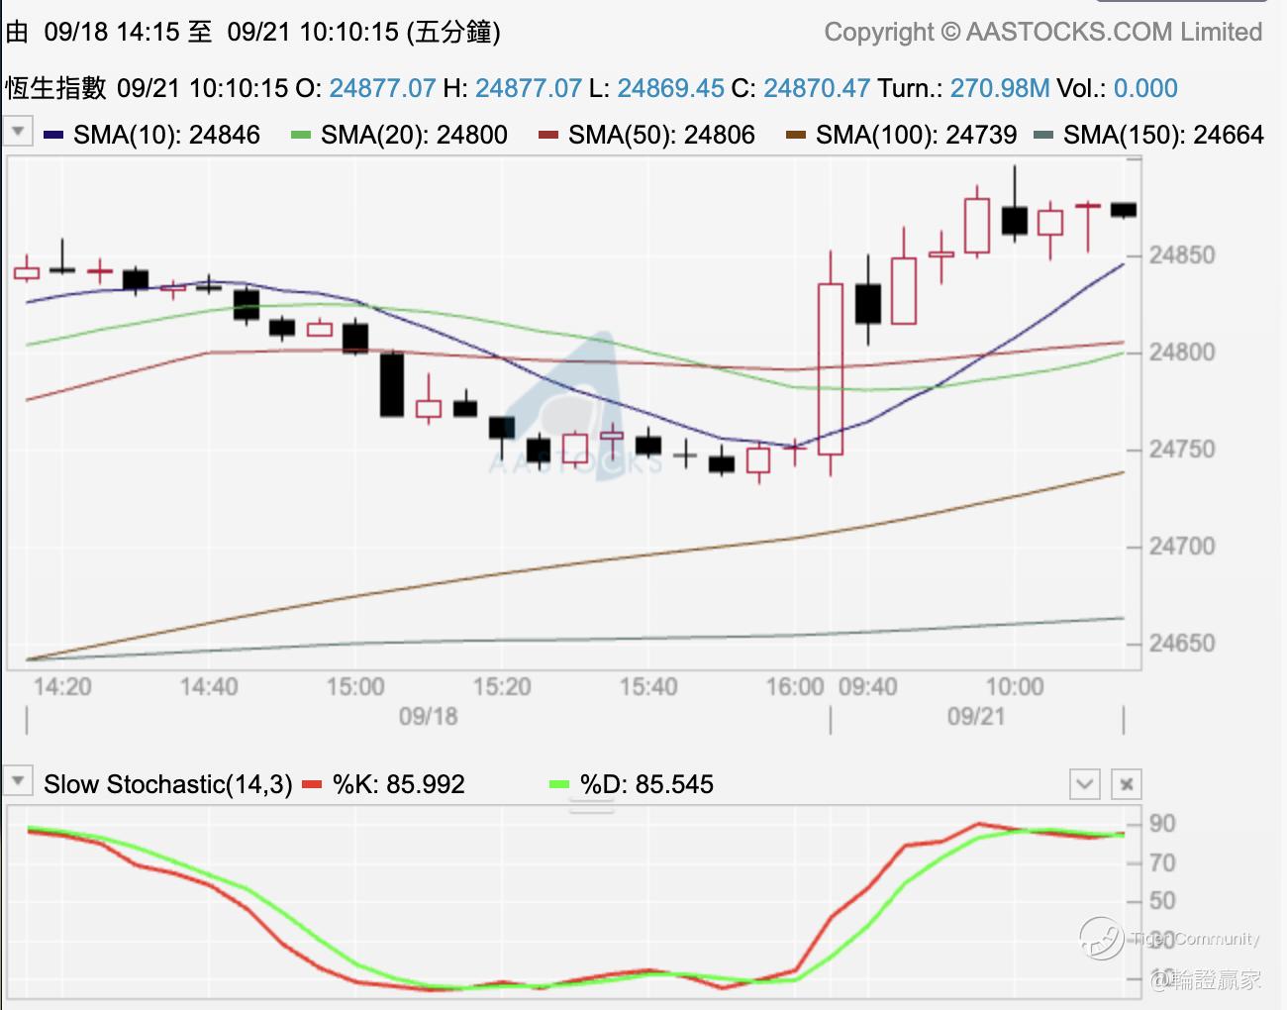
Task: Collapse the Slow Stochastic panel with chevron
Action: (1085, 784)
